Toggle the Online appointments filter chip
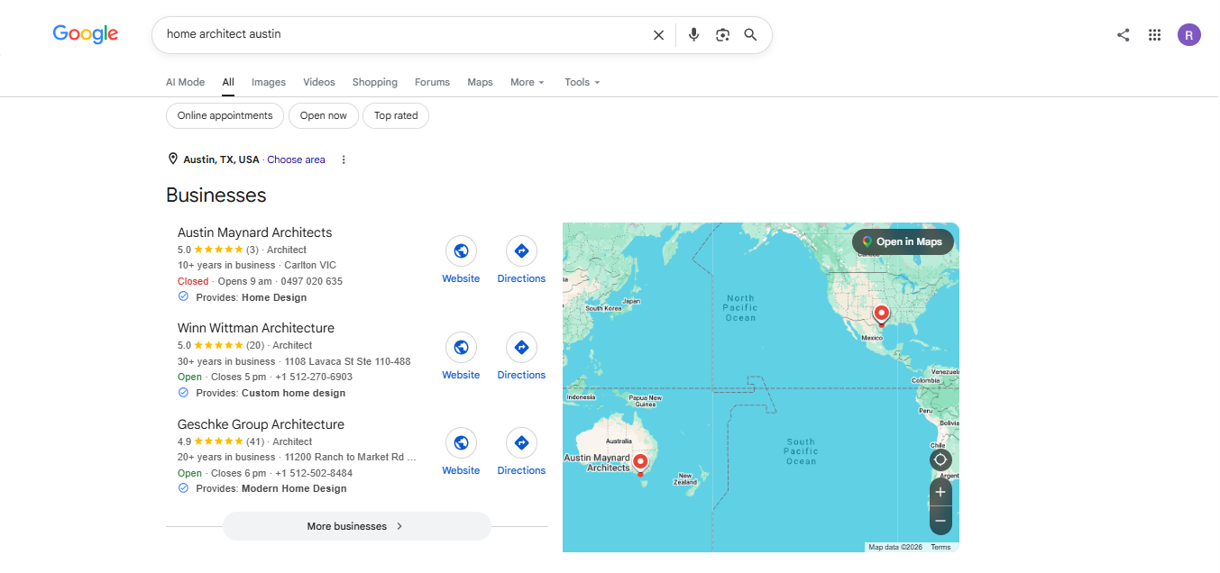Image resolution: width=1220 pixels, height=573 pixels. pyautogui.click(x=225, y=115)
